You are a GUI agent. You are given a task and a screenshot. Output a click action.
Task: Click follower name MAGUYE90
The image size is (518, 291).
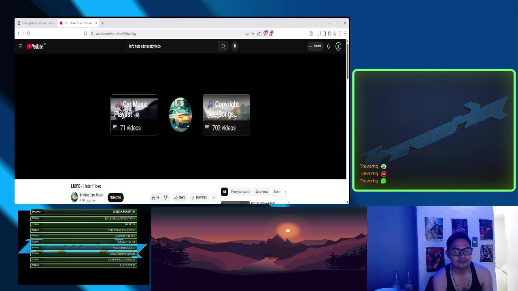[x=127, y=266]
